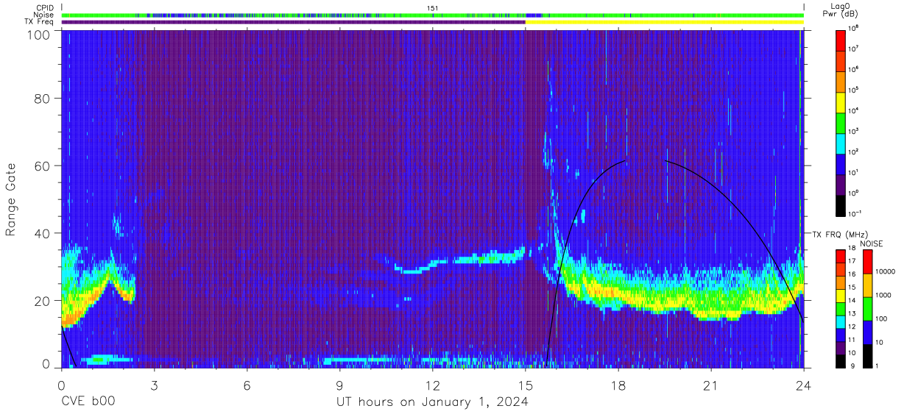Select the purple 10–11 MHz segment of the TX FRQ colorbar
The height and width of the screenshot is (417, 904).
coord(842,348)
